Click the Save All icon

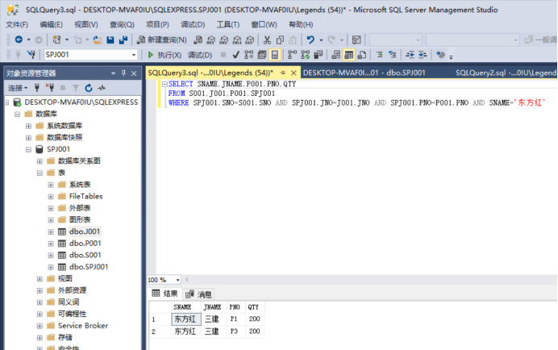pyautogui.click(x=123, y=40)
